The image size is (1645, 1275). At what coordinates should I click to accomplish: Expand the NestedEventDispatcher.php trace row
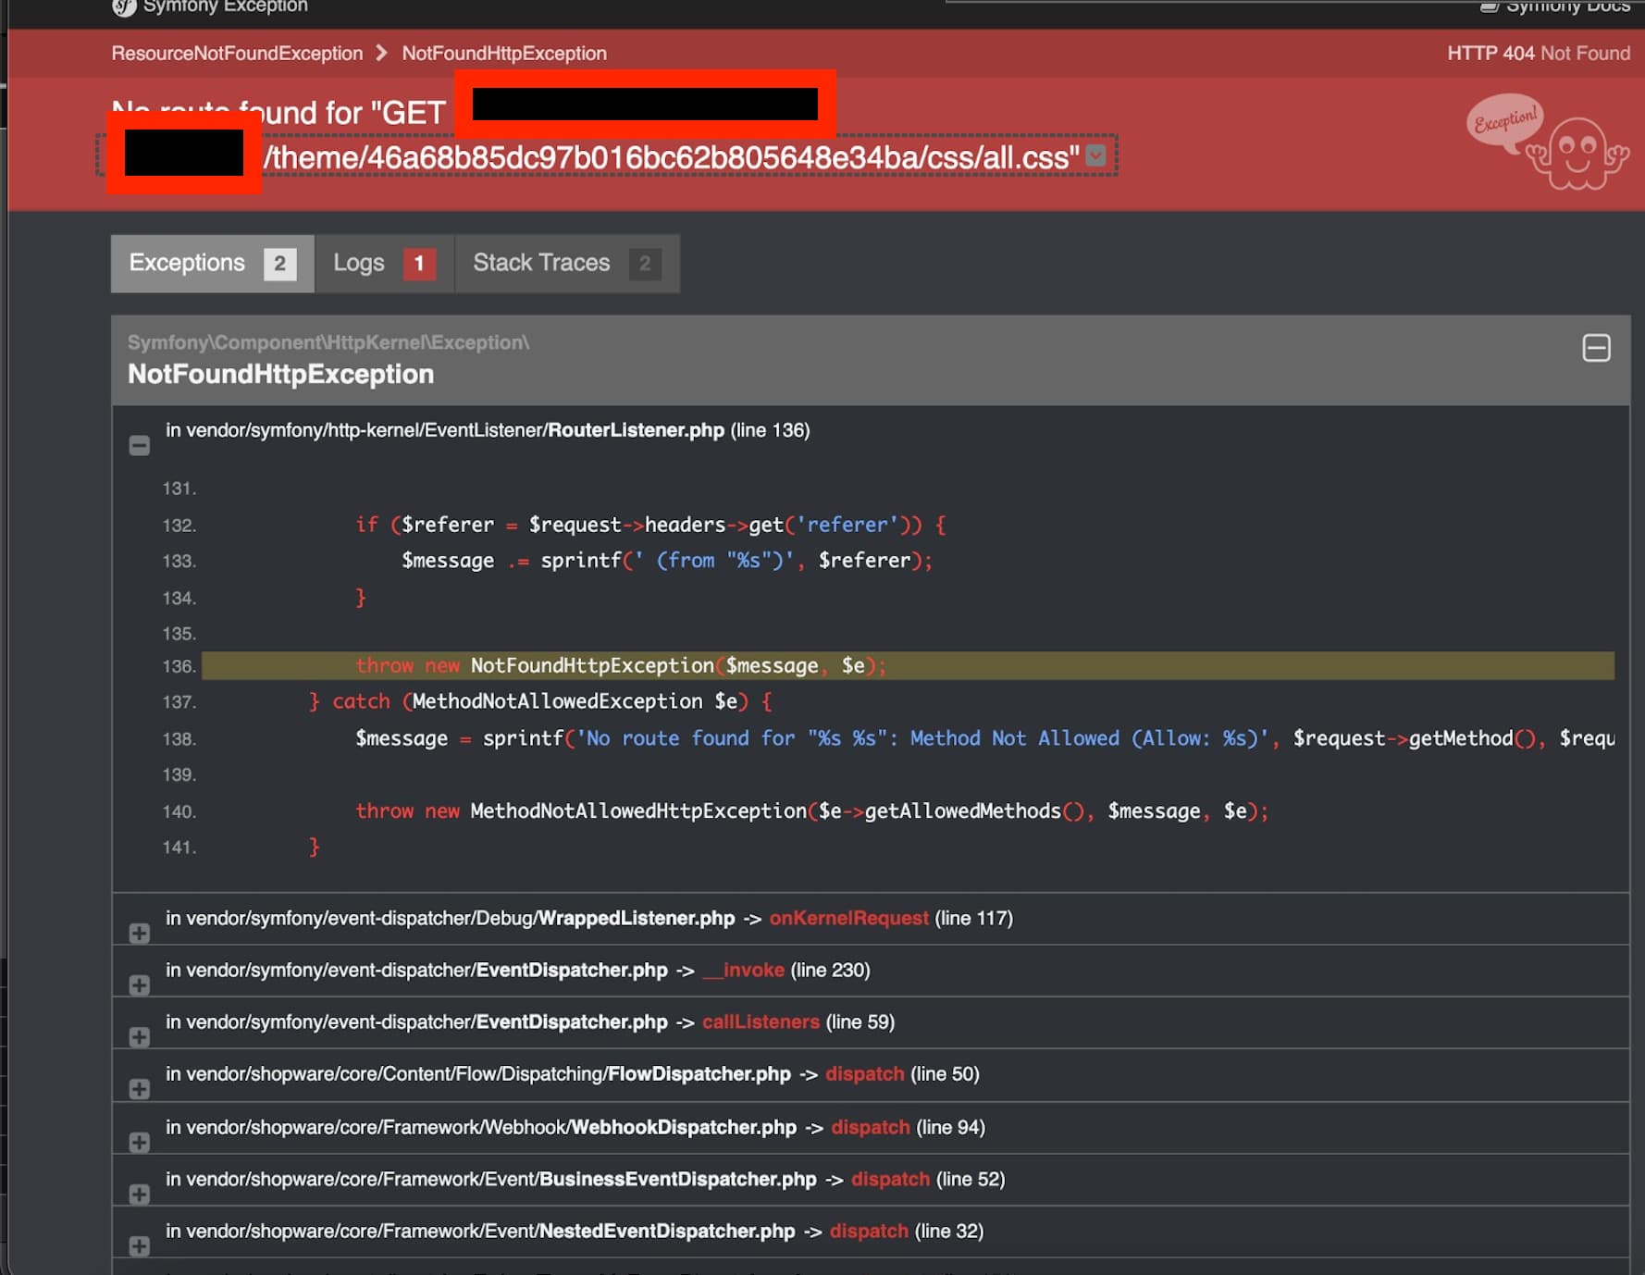click(x=139, y=1246)
